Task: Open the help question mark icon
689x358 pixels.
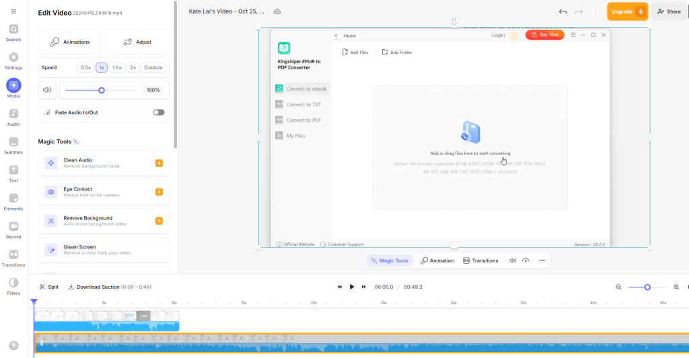Action: (13, 346)
